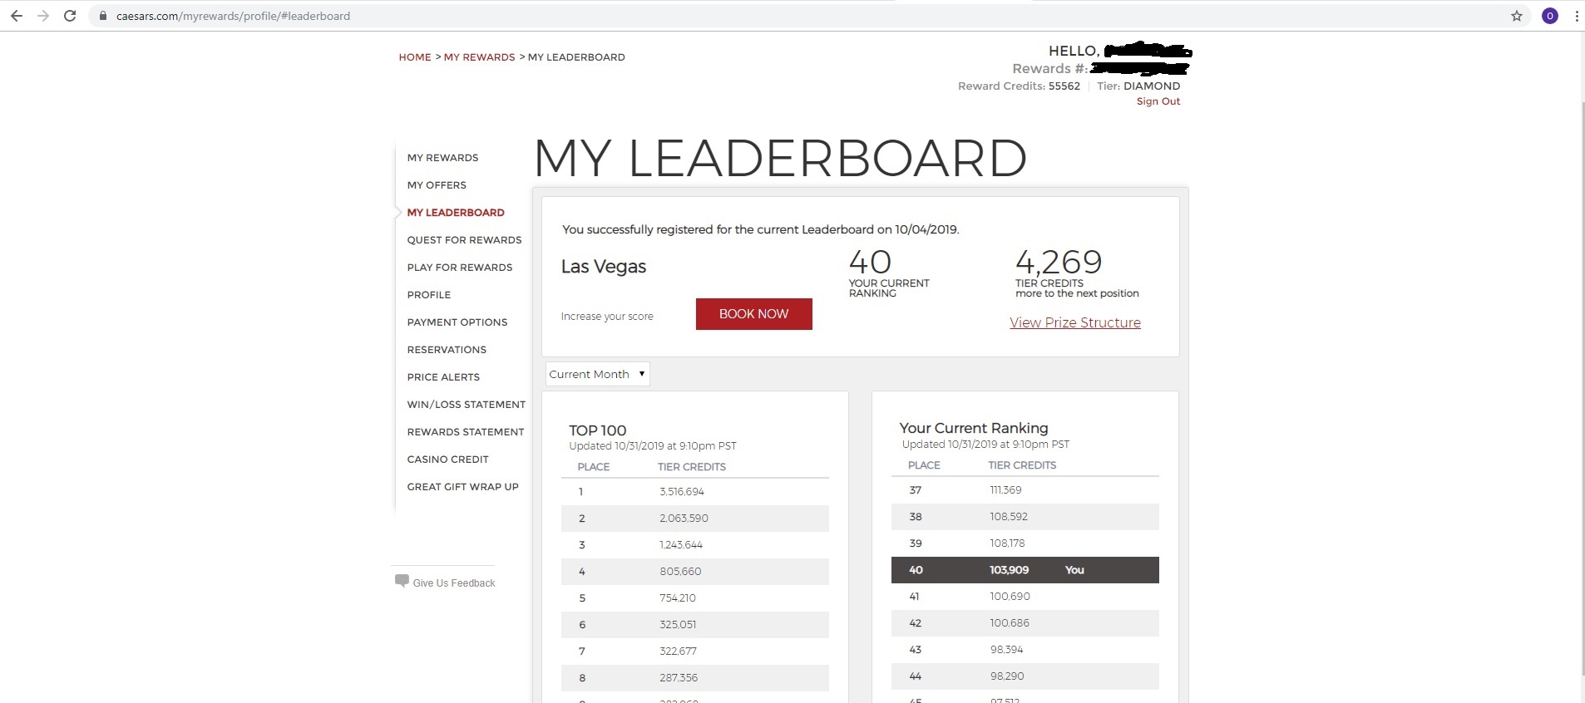Click the Home breadcrumb link
Viewport: 1585px width, 703px height.
(414, 57)
